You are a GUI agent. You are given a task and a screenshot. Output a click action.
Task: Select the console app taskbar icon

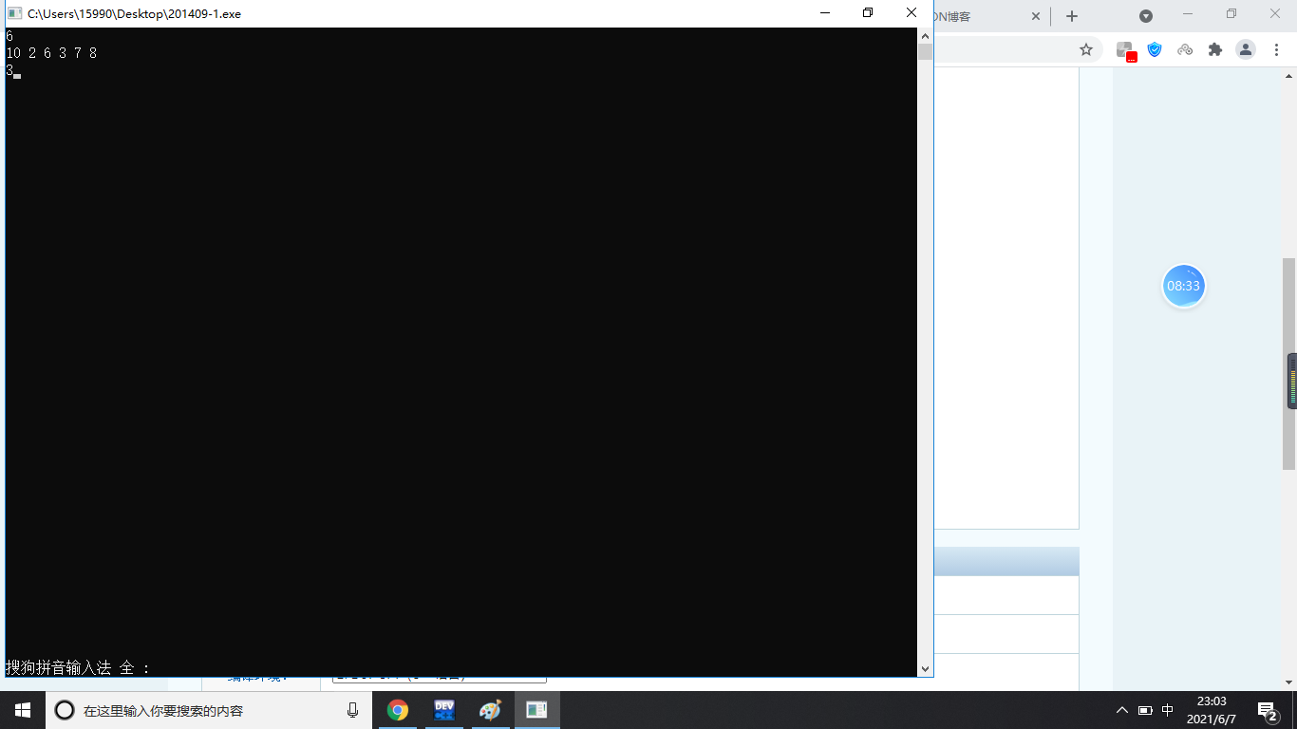point(536,710)
